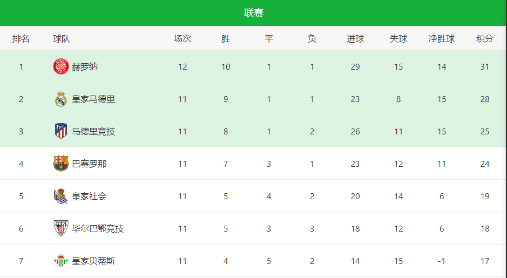The height and width of the screenshot is (278, 507).
Task: Open the 毕尔巴鄂竞技 team link
Action: [98, 228]
